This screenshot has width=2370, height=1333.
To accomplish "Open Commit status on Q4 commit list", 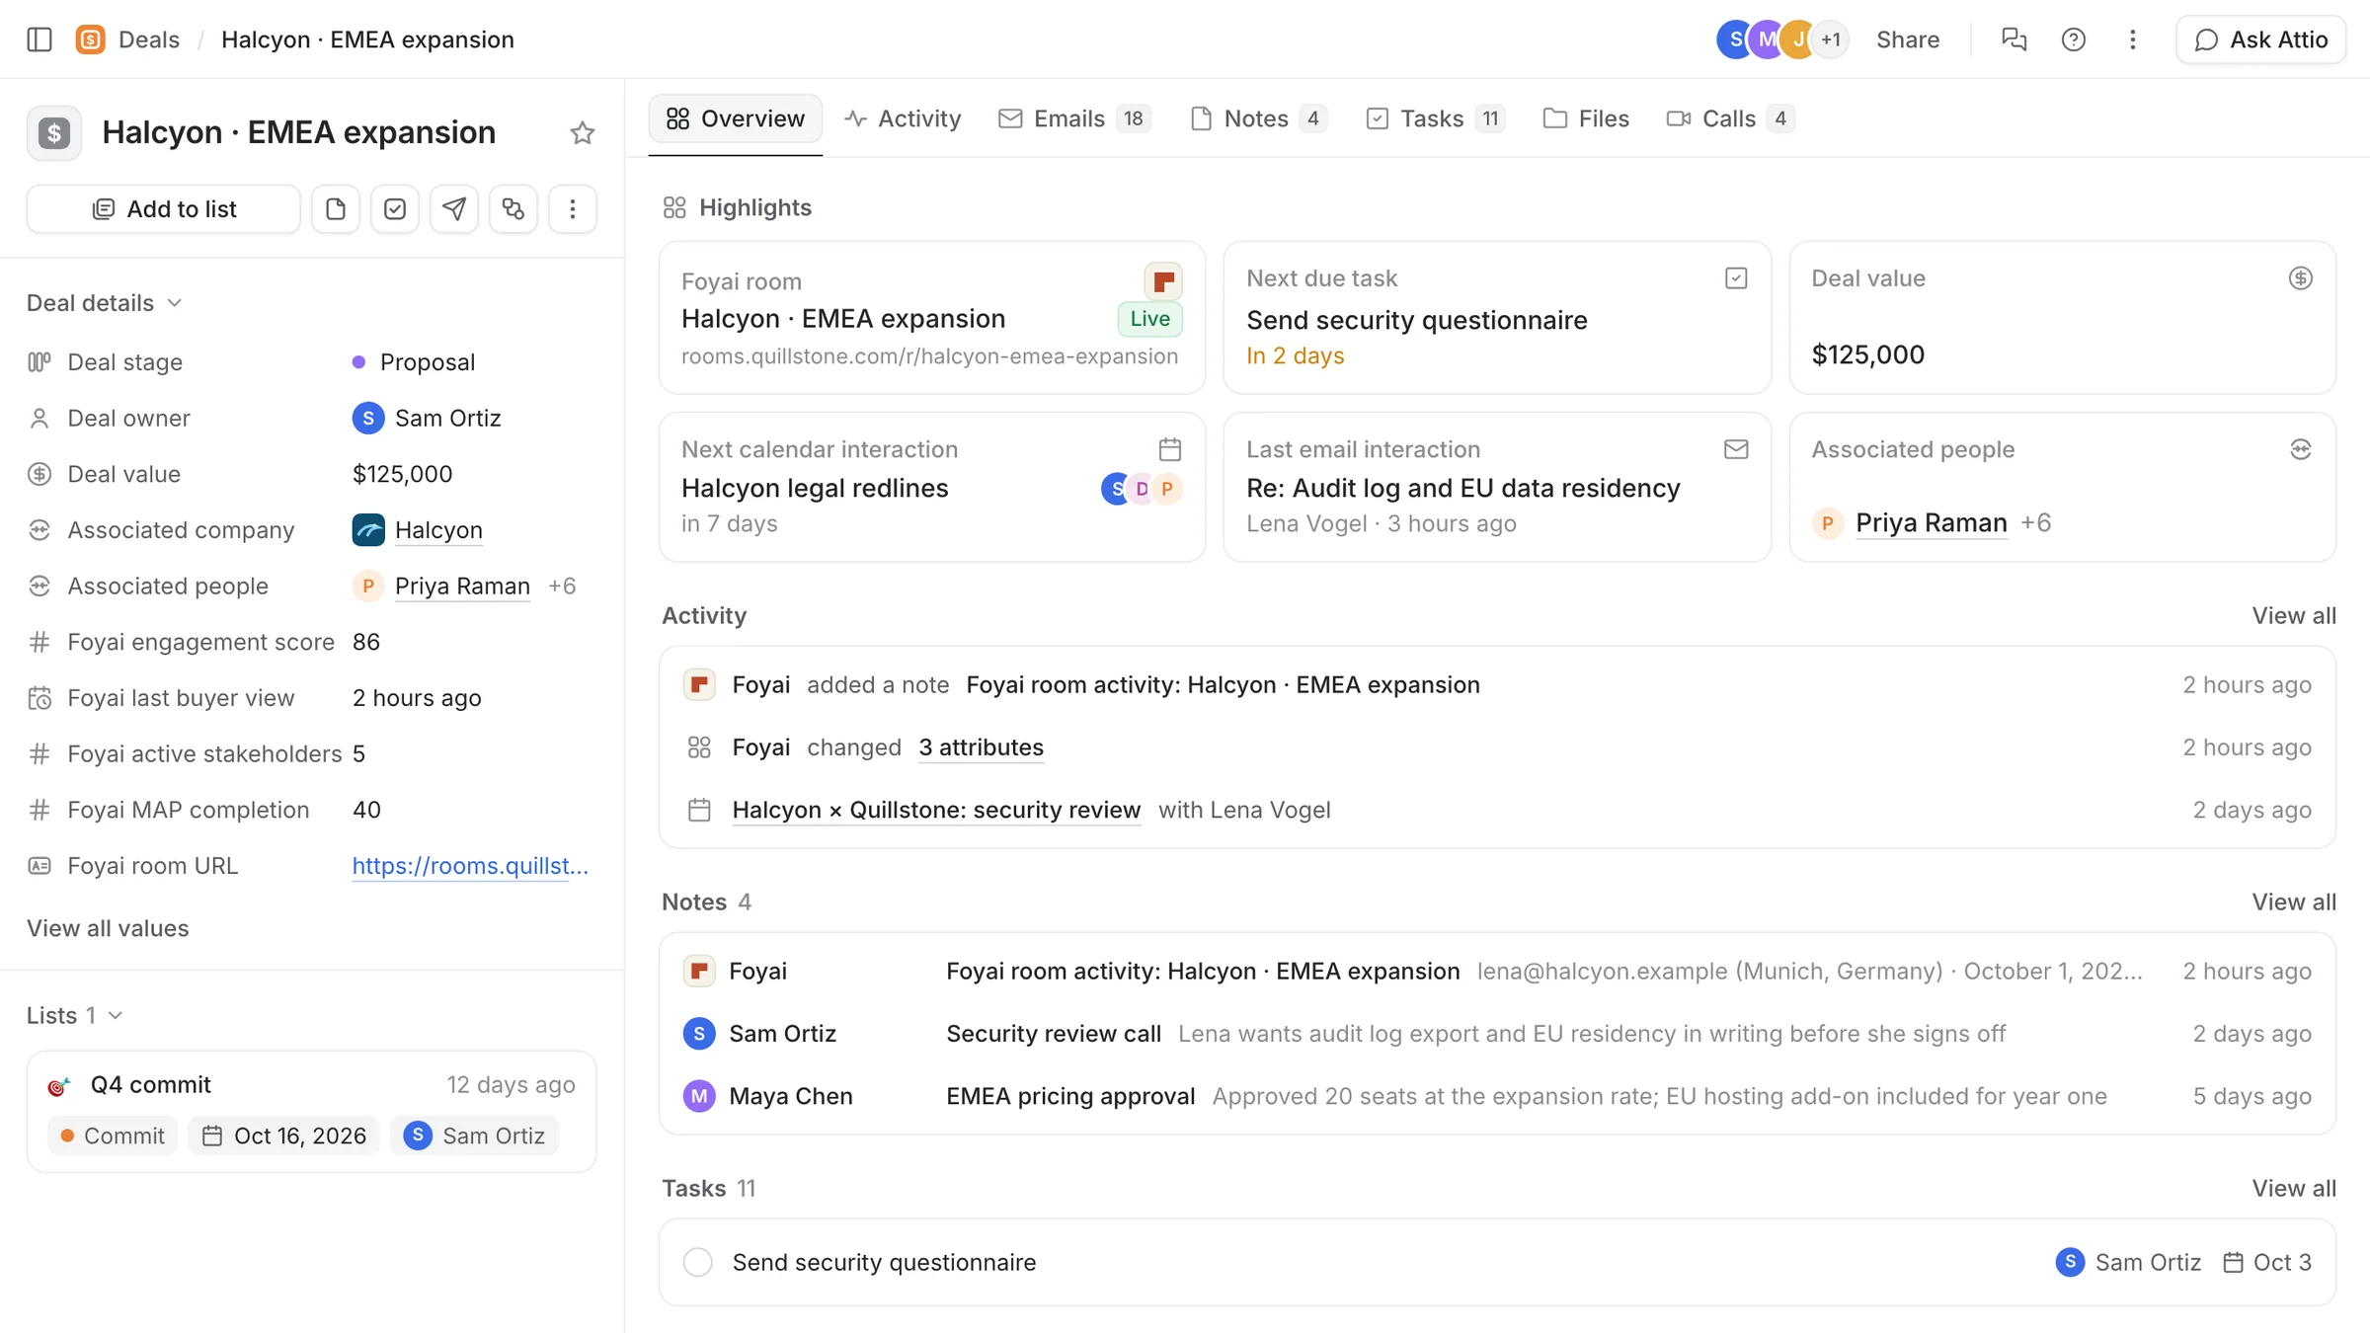I will [x=113, y=1136].
